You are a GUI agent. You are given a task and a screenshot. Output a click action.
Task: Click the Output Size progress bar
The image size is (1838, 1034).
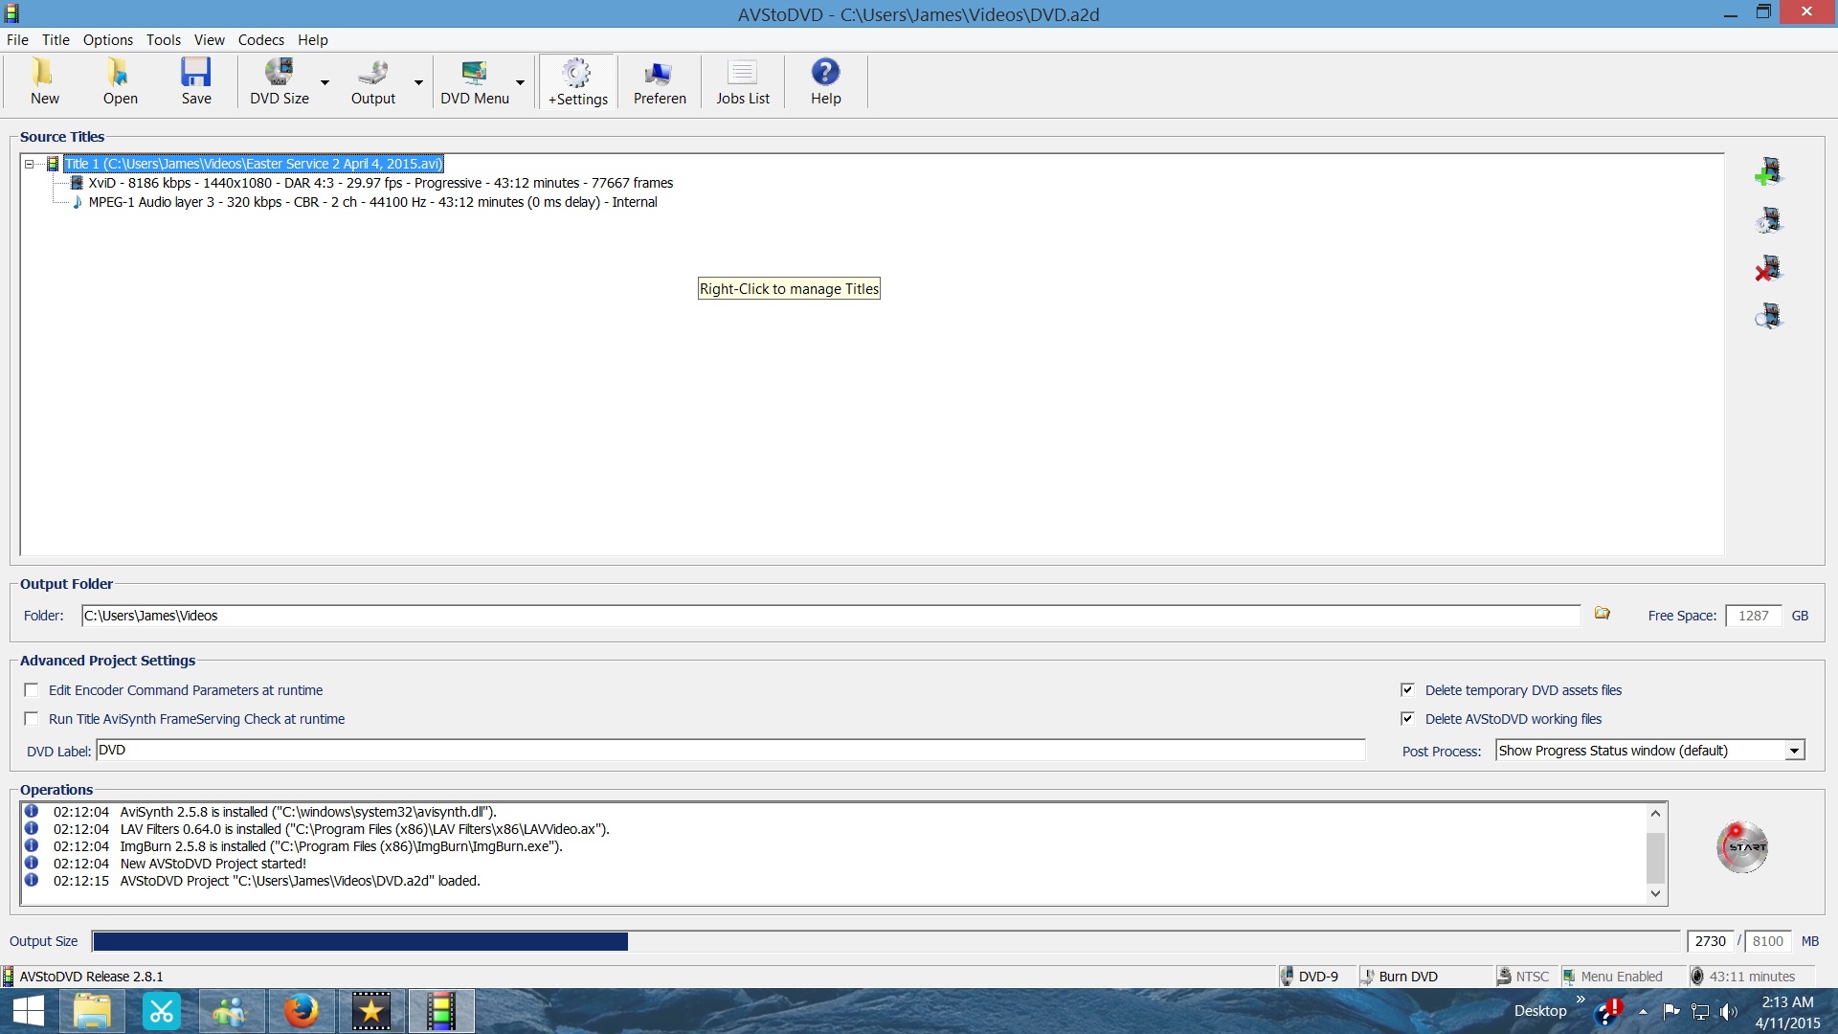tap(885, 941)
